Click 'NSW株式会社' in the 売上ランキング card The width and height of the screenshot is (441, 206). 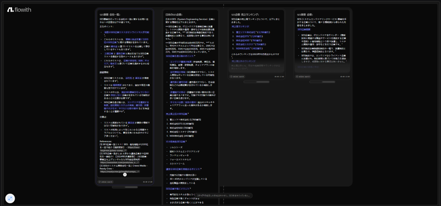coord(243,48)
